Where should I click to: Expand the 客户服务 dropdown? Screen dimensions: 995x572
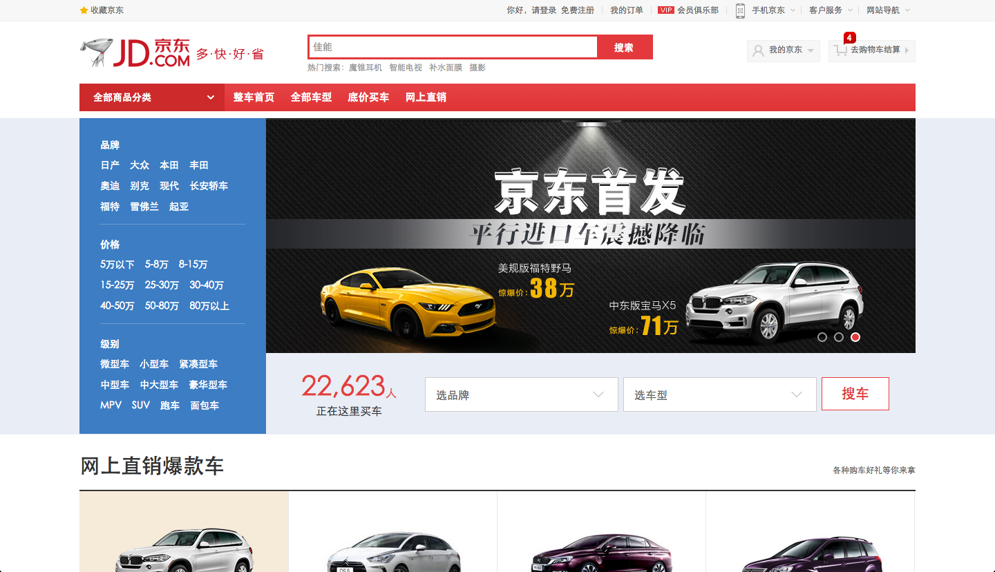point(851,10)
